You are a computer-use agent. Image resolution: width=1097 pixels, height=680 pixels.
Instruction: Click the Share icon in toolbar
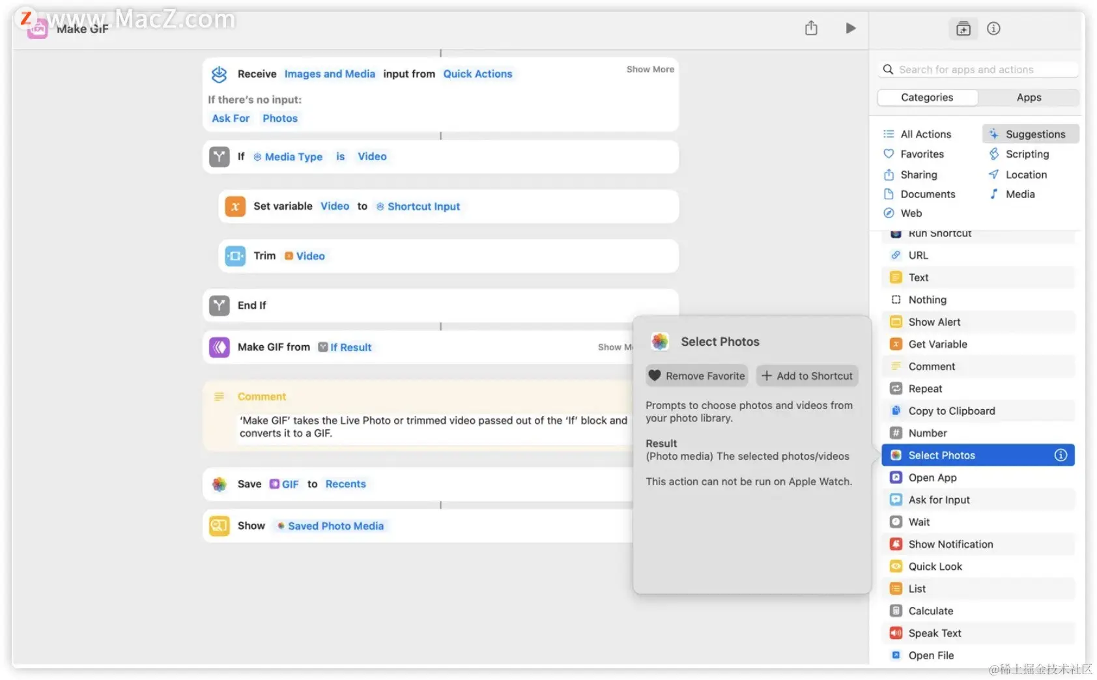point(811,28)
